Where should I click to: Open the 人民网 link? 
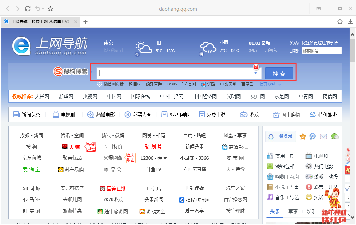coord(42,96)
